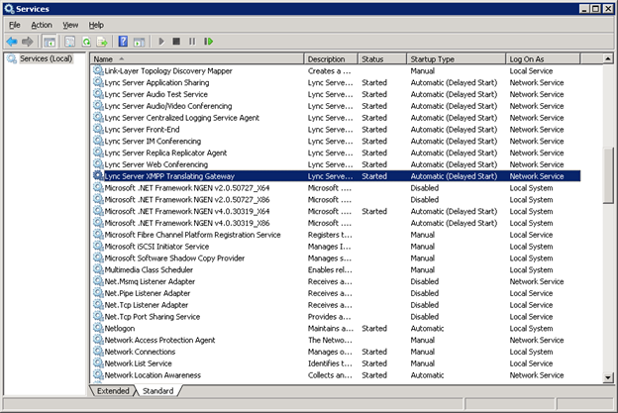The height and width of the screenshot is (413, 618).
Task: Select the Netlogon service row
Action: tap(120, 328)
